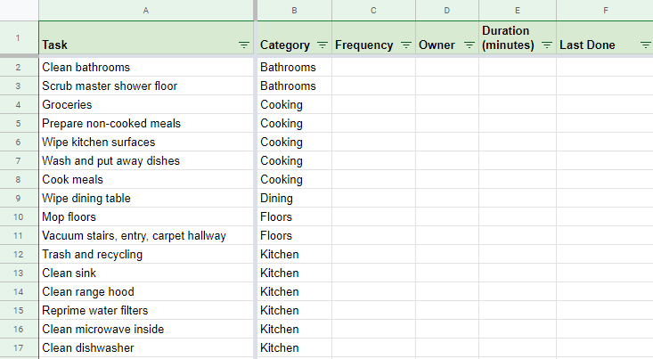Image resolution: width=653 pixels, height=359 pixels.
Task: Select column E header
Action: pos(518,11)
